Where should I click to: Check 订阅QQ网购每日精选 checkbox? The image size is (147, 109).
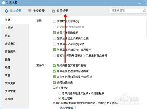click(54, 55)
